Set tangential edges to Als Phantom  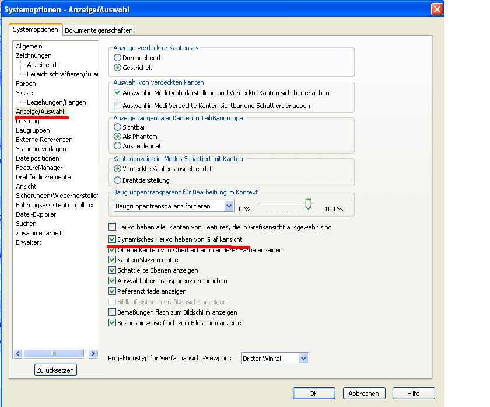[x=117, y=137]
